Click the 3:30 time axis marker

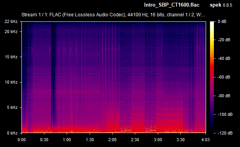coord(181,140)
